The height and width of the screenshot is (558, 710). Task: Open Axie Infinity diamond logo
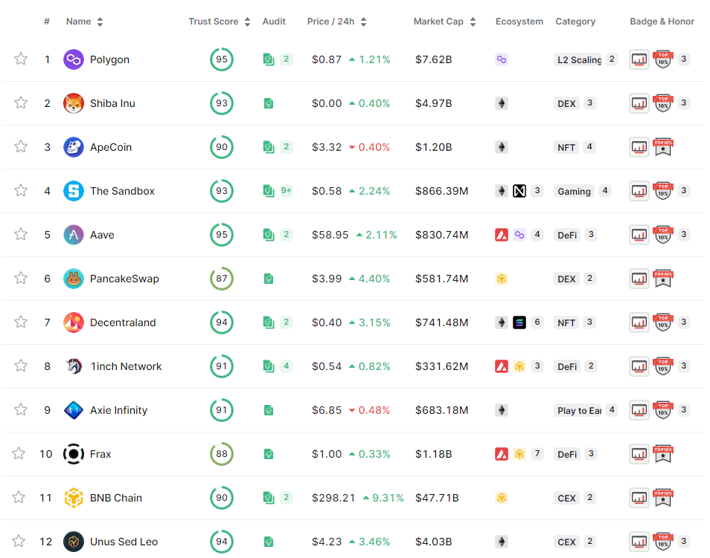pyautogui.click(x=74, y=410)
